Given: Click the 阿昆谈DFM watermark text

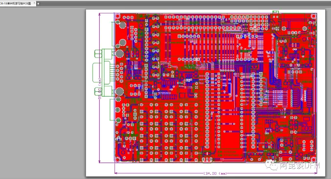Looking at the screenshot, I should tap(300, 166).
